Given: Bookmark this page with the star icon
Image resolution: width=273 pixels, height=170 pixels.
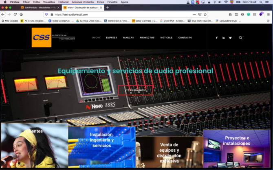Looking at the screenshot, I should point(205,14).
